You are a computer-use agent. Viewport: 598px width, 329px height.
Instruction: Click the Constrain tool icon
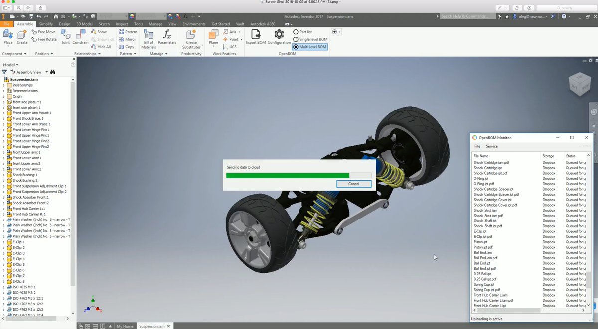tap(81, 34)
